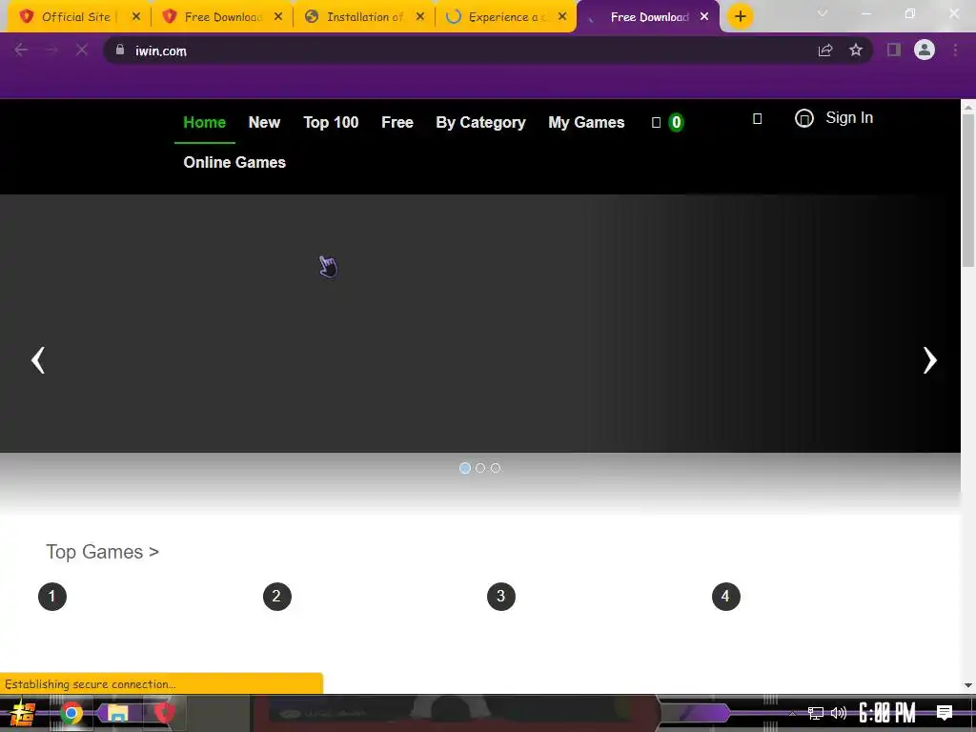
Task: Open Google Chrome from the taskbar
Action: [x=71, y=713]
